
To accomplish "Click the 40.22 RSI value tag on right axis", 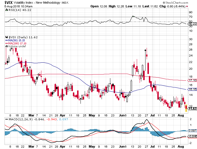I will [192, 24].
